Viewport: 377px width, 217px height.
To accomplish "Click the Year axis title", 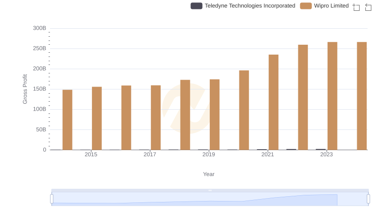I will click(x=209, y=174).
